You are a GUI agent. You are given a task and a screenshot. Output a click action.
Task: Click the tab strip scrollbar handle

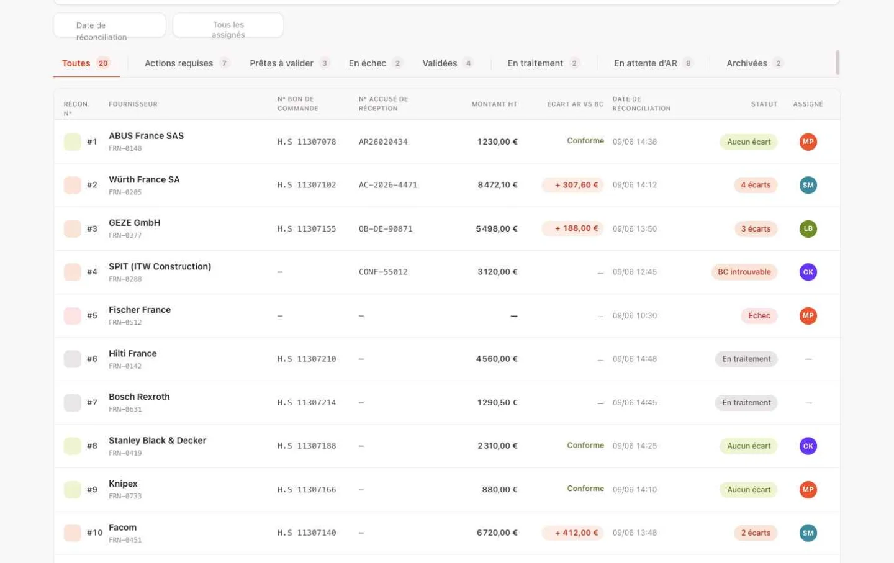coord(838,63)
